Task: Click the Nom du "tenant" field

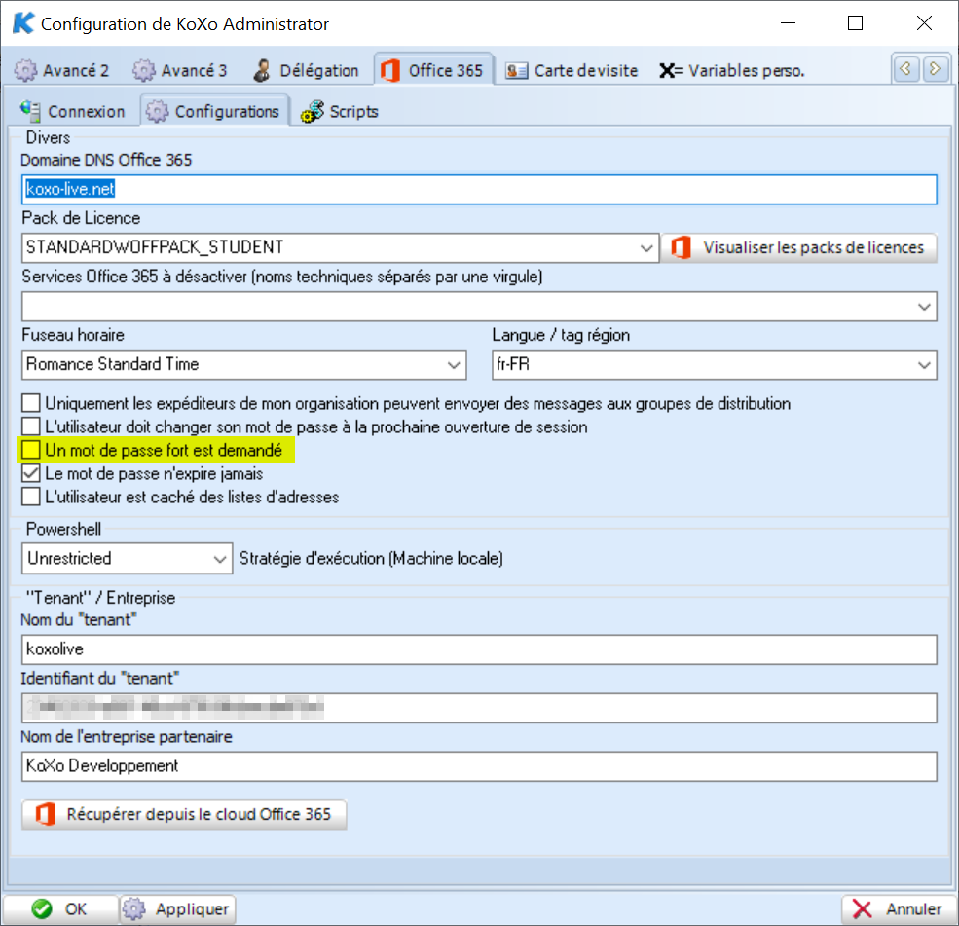Action: [x=479, y=649]
